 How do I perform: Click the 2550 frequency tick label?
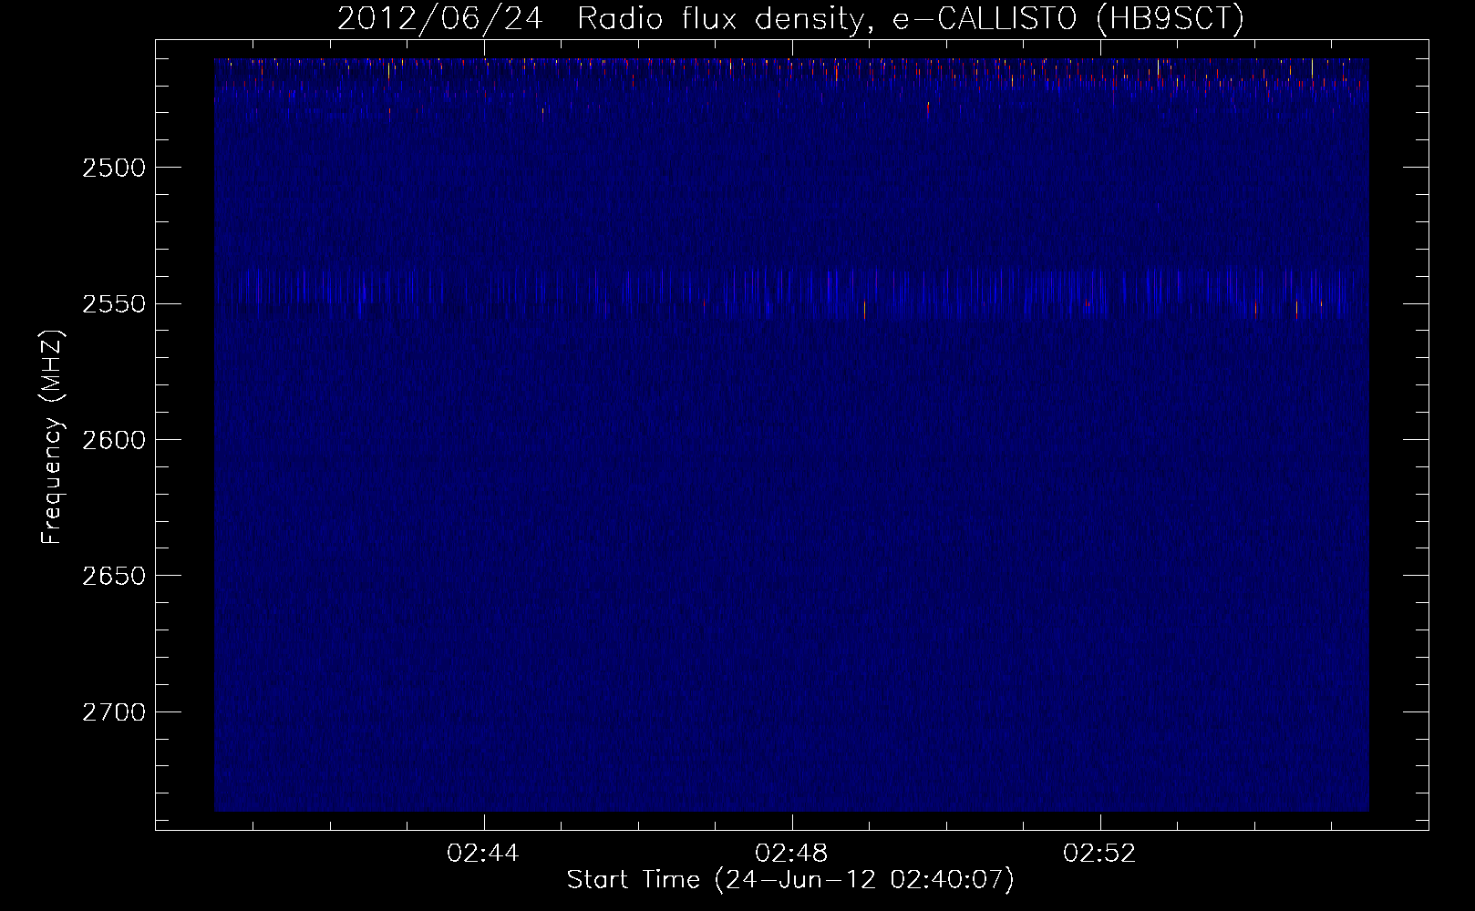pos(114,304)
